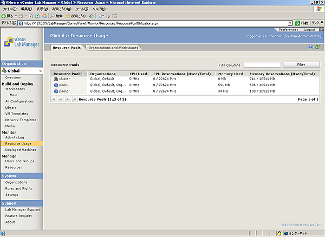Sort by the Resource Pool column header
This screenshot has width=325, height=237.
point(67,73)
